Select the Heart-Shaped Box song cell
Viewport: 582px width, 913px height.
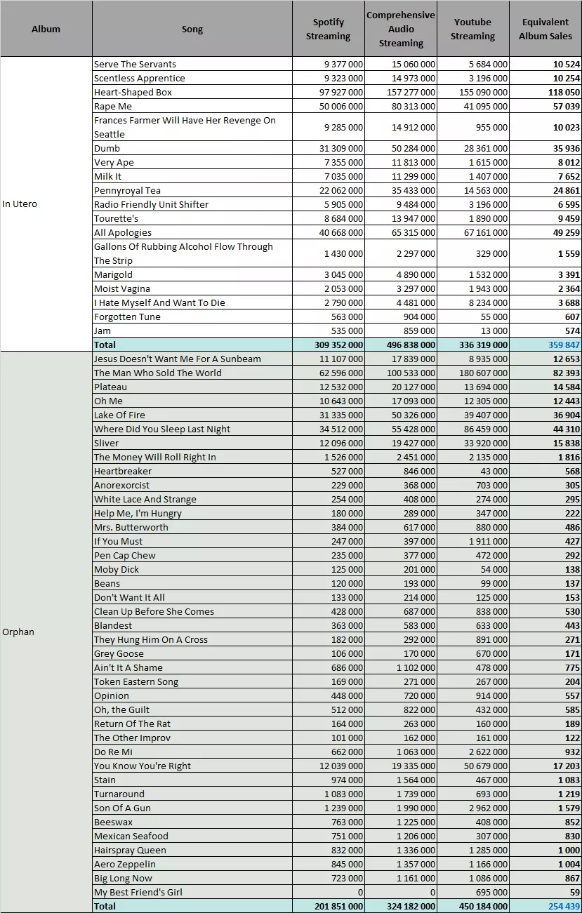tap(192, 92)
